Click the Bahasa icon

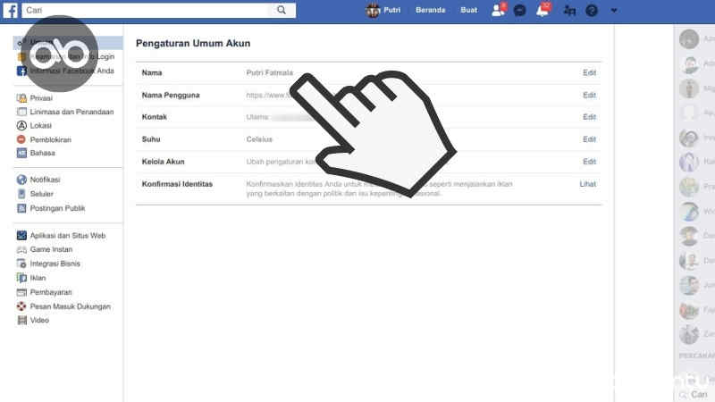(21, 153)
